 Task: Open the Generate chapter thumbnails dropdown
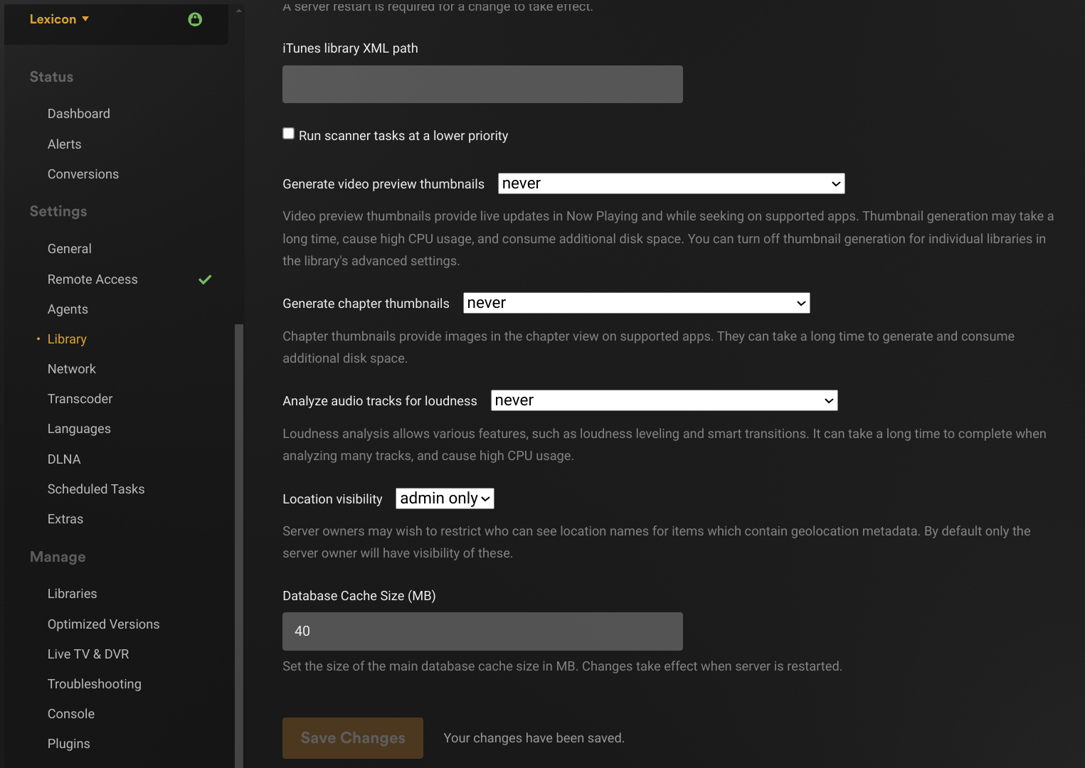(x=636, y=303)
